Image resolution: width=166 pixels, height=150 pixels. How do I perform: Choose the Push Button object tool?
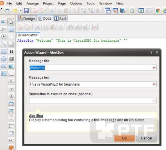(x=11, y=74)
